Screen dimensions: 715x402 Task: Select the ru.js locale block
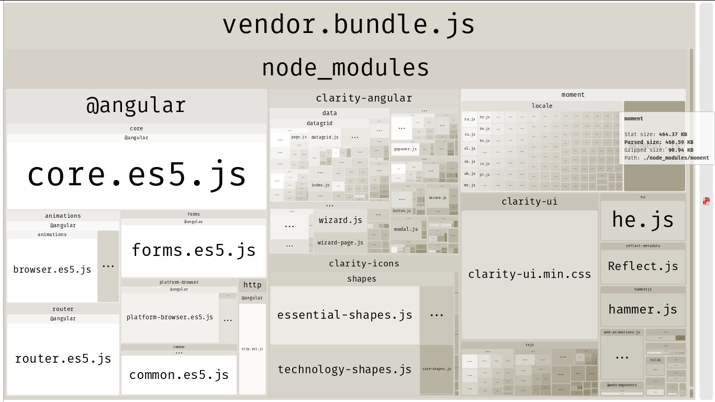pyautogui.click(x=470, y=119)
